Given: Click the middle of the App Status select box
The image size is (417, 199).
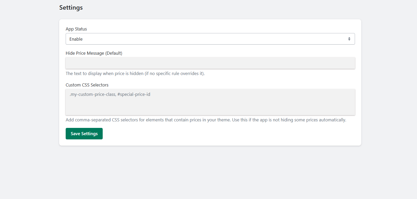Looking at the screenshot, I should [210, 39].
